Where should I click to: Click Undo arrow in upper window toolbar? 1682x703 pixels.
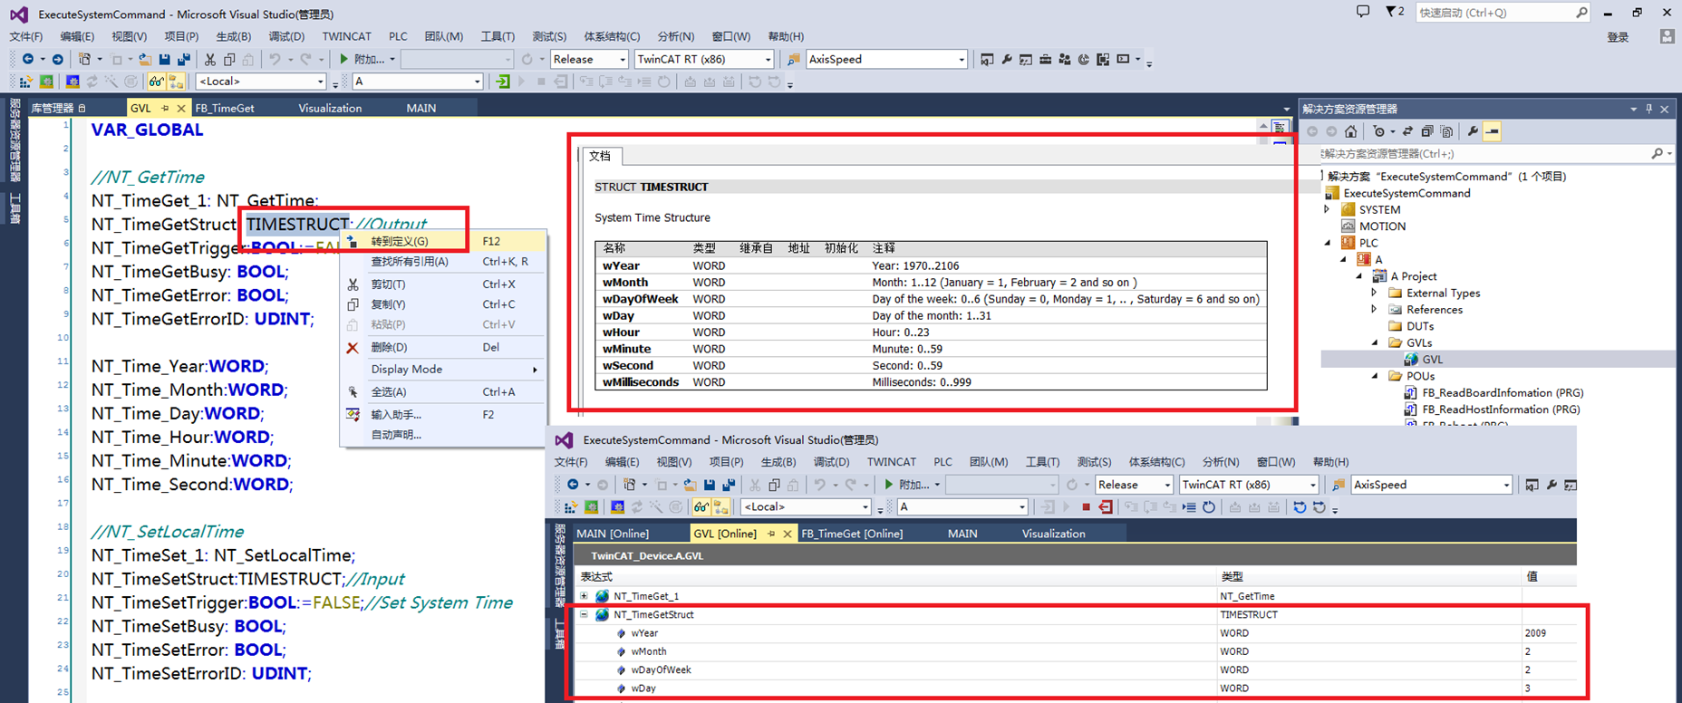pyautogui.click(x=275, y=59)
